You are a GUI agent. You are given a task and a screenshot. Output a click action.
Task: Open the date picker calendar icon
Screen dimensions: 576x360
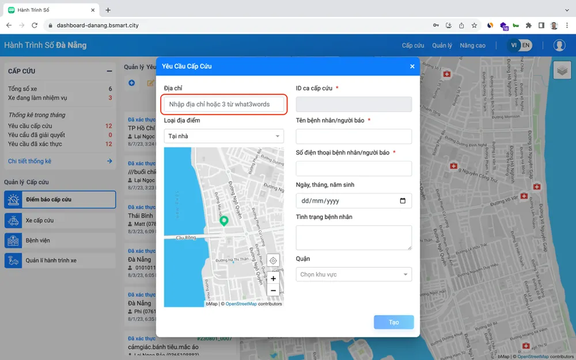[403, 201]
